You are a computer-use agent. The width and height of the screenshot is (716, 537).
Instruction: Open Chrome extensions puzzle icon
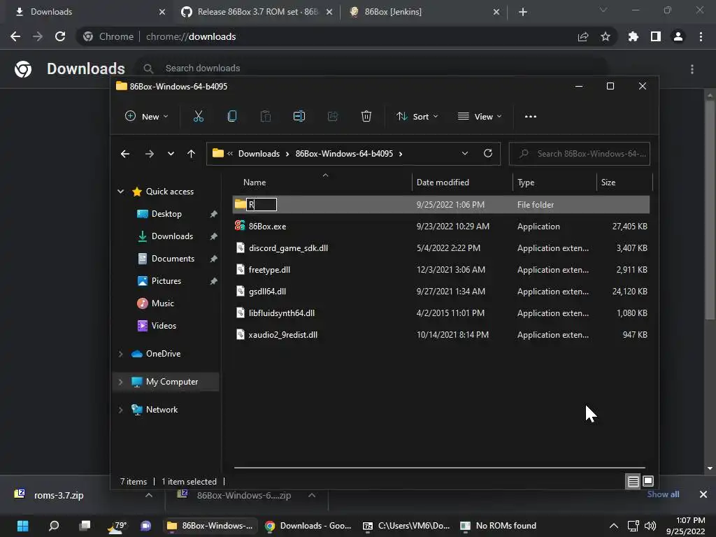pos(633,36)
